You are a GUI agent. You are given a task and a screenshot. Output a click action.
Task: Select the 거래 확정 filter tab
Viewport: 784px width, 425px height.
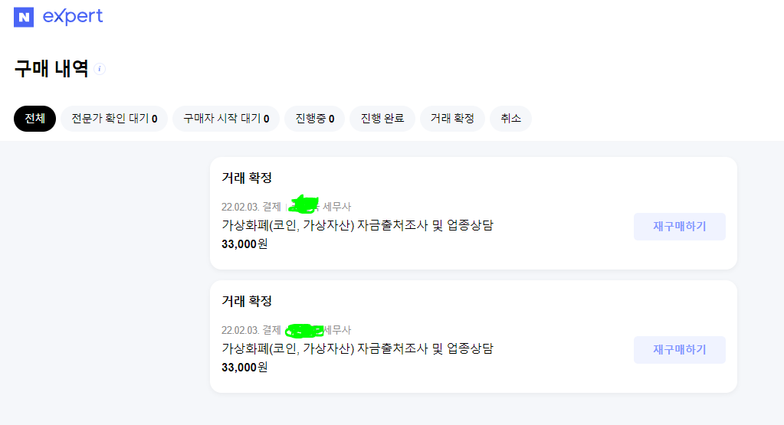click(x=452, y=119)
